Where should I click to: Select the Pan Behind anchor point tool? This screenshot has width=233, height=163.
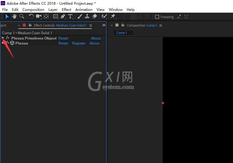click(46, 16)
